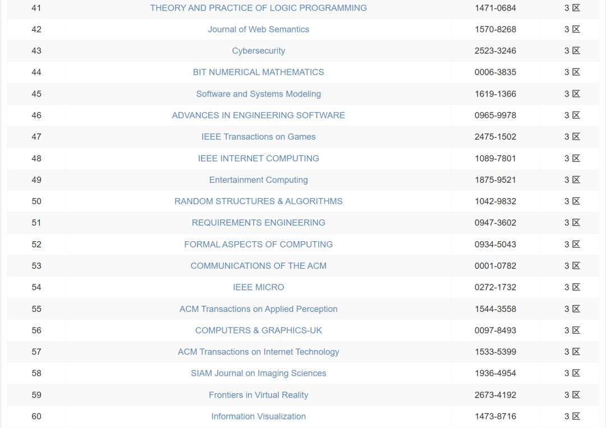This screenshot has height=428, width=606.
Task: Select ISSN 0272-1732 cell
Action: click(495, 287)
